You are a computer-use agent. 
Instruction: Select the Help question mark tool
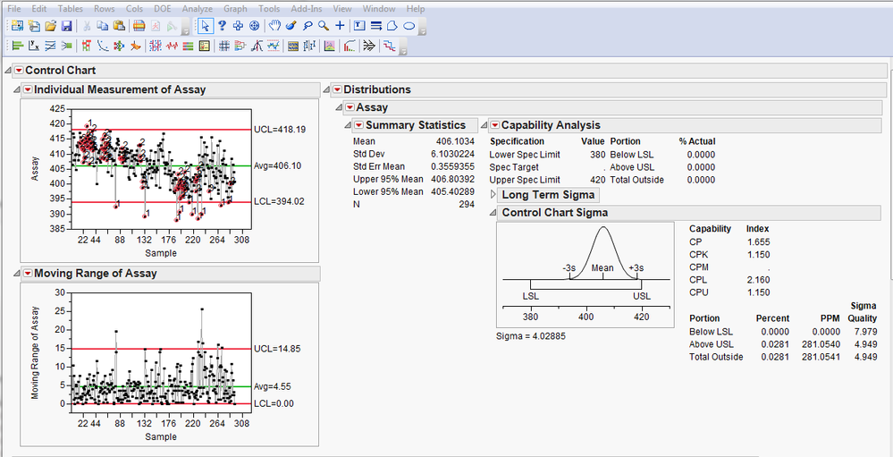(x=222, y=26)
